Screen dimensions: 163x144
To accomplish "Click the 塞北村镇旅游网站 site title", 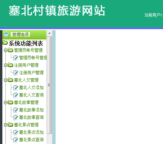I will 57,11.
